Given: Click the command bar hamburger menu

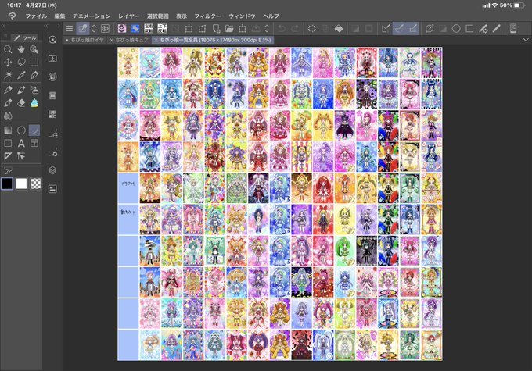Looking at the screenshot, I should click(70, 29).
